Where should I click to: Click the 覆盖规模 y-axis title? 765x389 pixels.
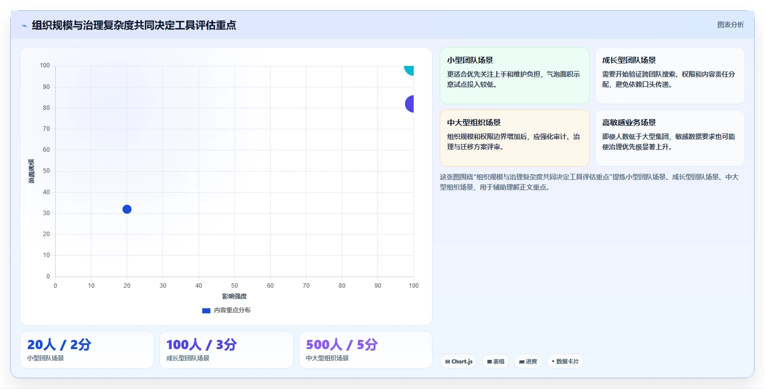31,171
